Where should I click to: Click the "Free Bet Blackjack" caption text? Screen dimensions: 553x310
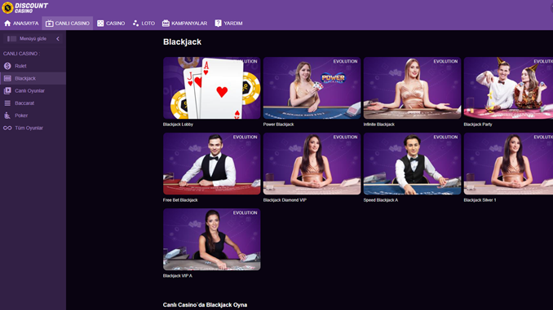click(180, 200)
